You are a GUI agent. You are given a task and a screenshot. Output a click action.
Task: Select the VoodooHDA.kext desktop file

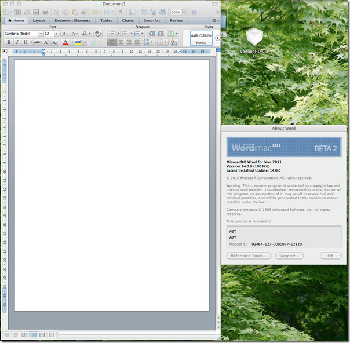coord(254,43)
